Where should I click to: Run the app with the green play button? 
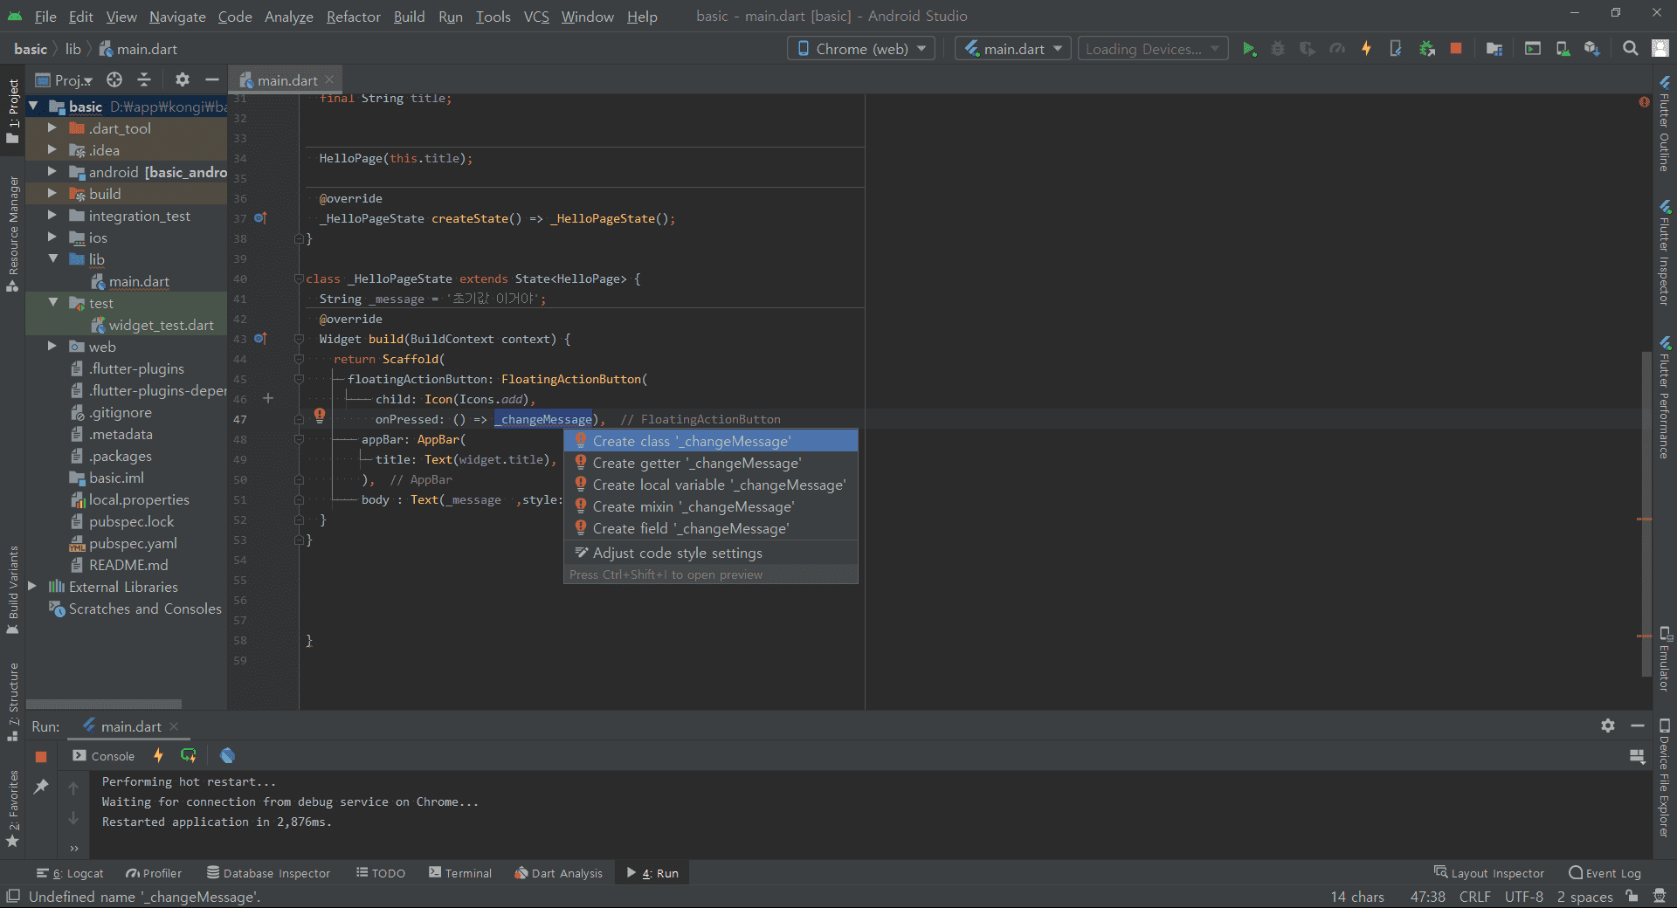1249,49
